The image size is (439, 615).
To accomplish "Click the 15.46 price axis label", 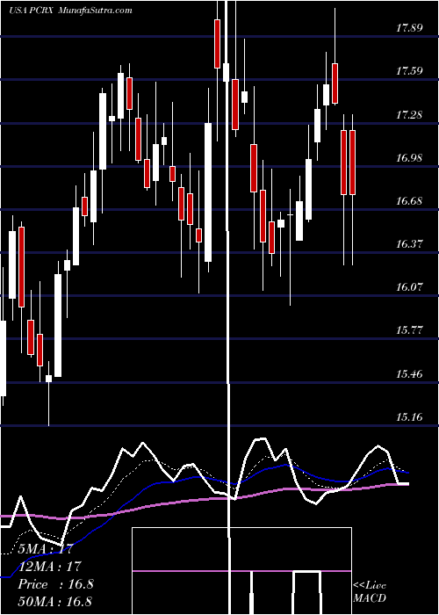I will pyautogui.click(x=409, y=373).
